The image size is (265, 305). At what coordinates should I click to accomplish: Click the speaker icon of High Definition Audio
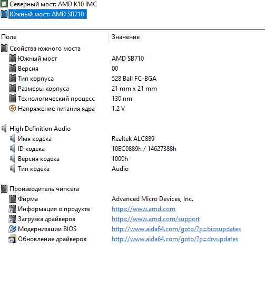4,129
